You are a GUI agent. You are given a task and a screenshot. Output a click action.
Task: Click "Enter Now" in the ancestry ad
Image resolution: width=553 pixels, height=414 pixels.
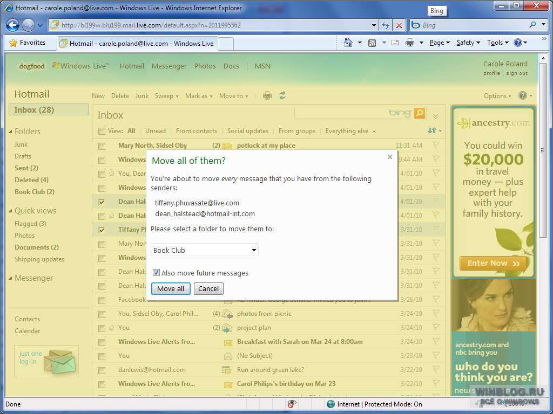click(x=493, y=263)
